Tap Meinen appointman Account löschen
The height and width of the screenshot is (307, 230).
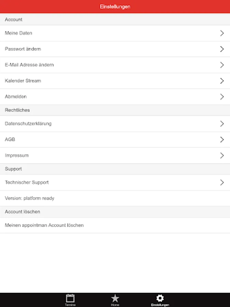[115, 225]
